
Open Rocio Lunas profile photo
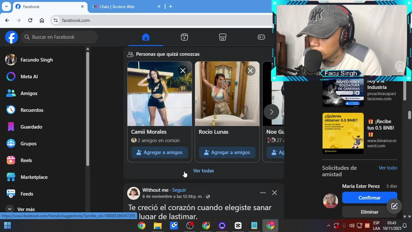coord(227,94)
